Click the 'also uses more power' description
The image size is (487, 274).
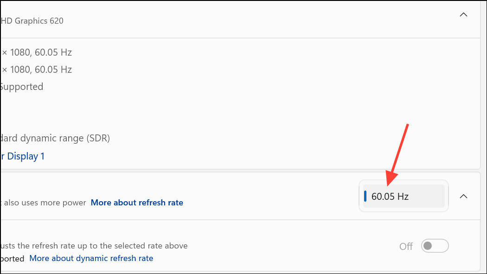[x=44, y=203]
